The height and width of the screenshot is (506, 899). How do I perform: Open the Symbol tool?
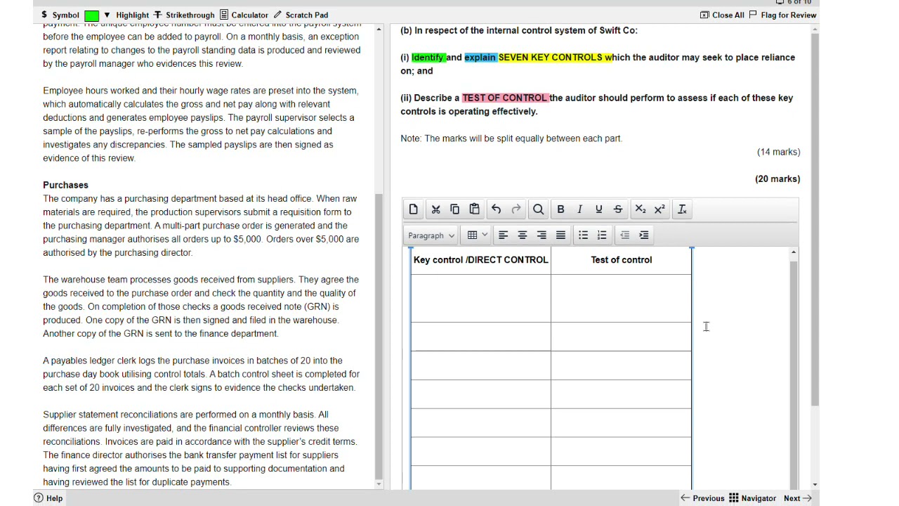pos(60,15)
